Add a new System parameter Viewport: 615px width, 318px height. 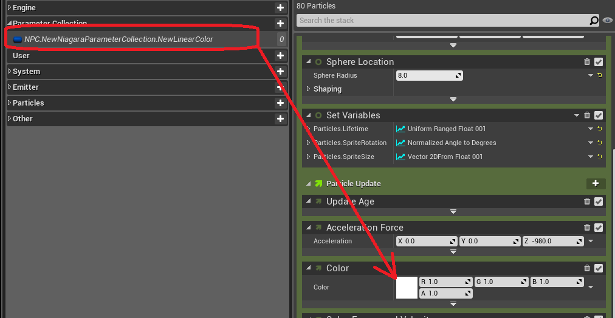(x=280, y=71)
